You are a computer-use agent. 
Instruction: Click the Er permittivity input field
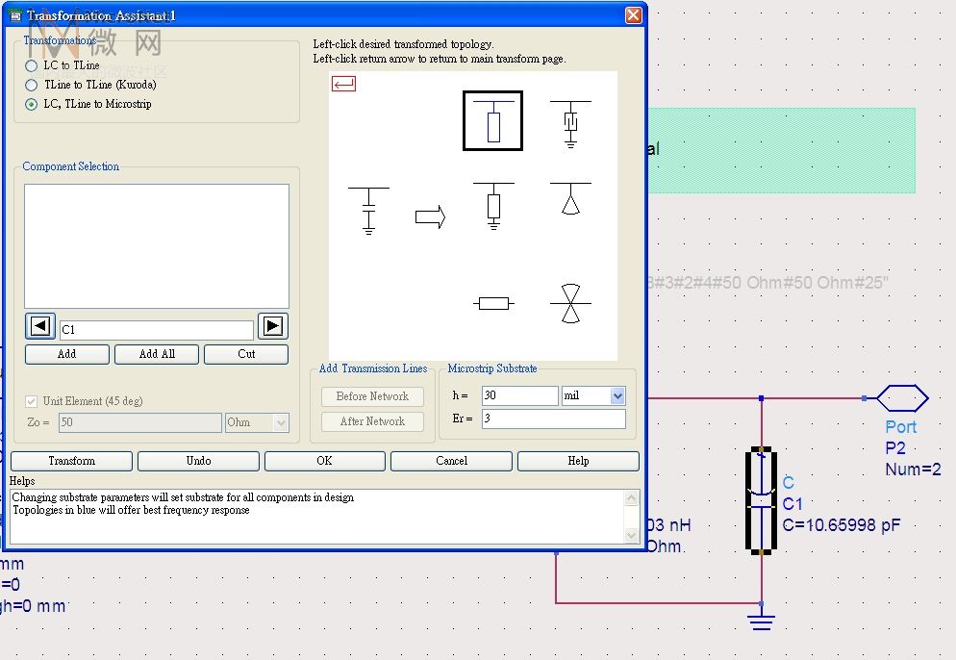tap(554, 419)
